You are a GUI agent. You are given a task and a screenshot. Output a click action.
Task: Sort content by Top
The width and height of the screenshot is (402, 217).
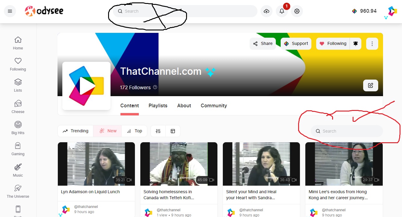pos(134,131)
